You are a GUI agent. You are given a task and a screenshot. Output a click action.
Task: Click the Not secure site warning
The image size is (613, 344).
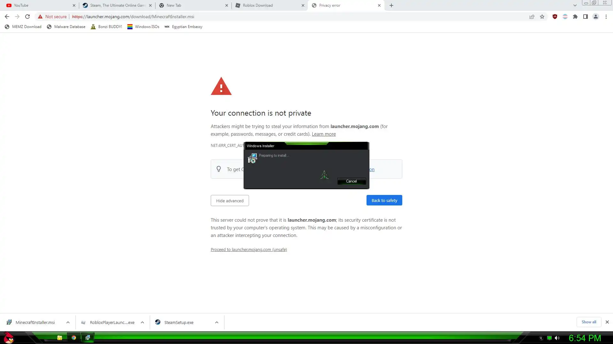coord(52,17)
